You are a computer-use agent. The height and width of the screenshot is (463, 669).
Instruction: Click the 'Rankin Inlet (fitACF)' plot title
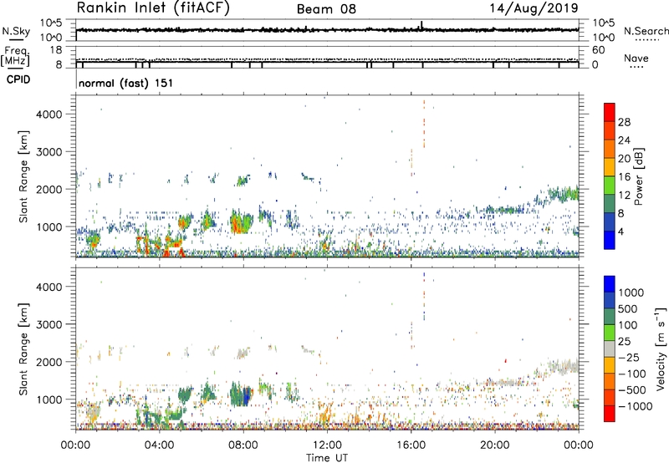point(153,8)
